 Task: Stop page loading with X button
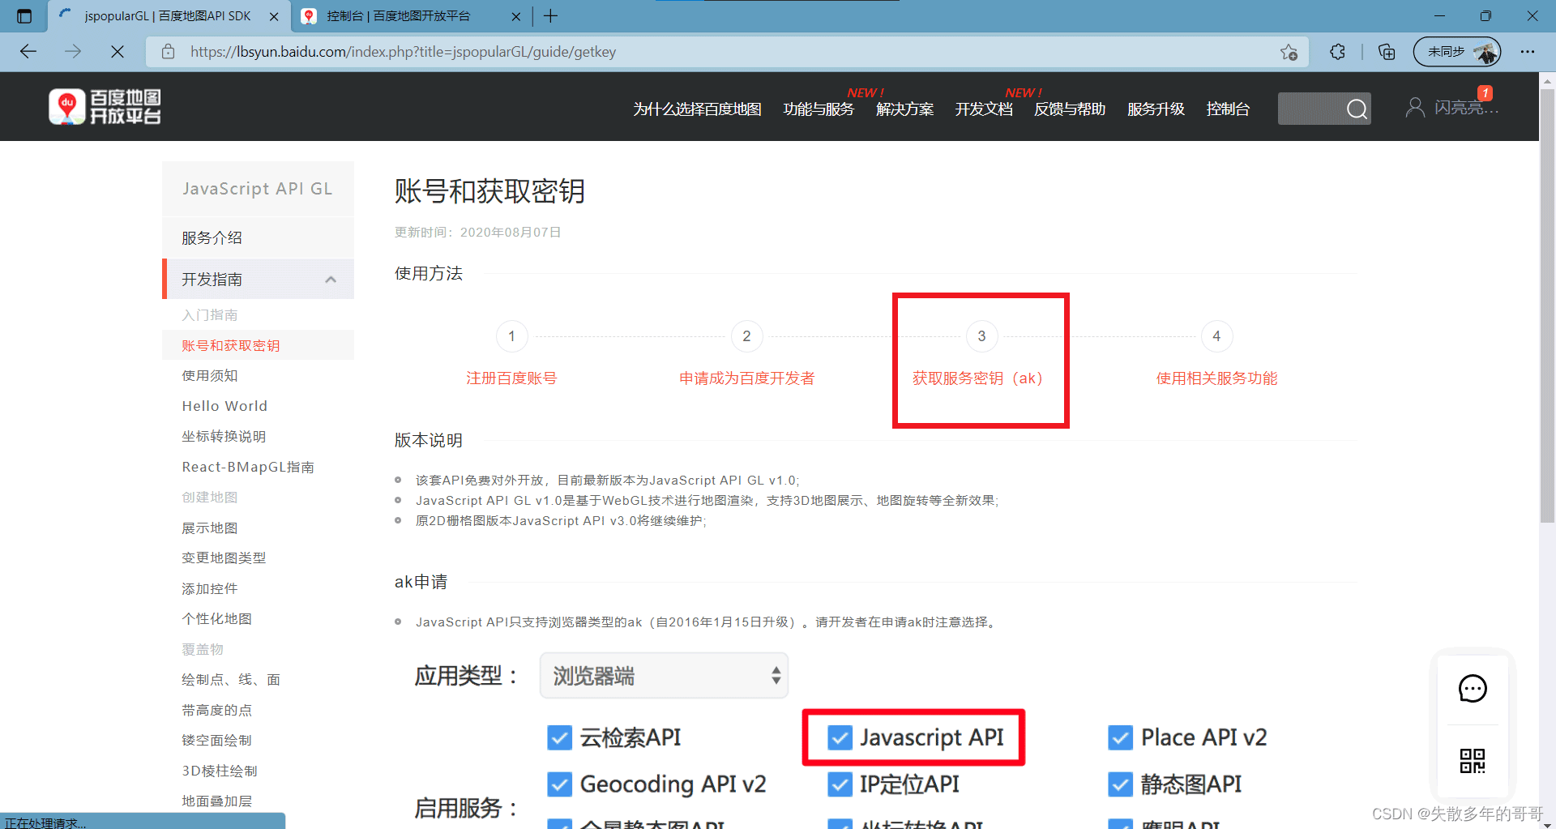[x=118, y=52]
